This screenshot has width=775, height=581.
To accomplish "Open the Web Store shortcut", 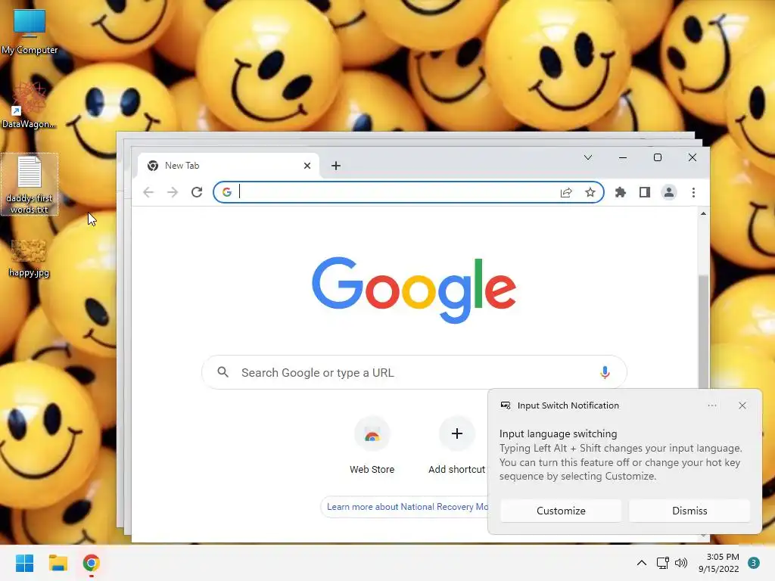I will (372, 446).
